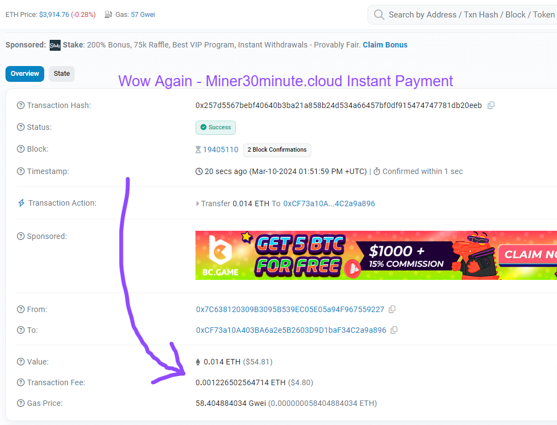Click the help icon beside Status

click(x=21, y=127)
